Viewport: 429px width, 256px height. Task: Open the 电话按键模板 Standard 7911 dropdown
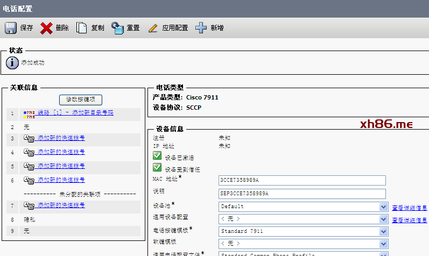[383, 231]
